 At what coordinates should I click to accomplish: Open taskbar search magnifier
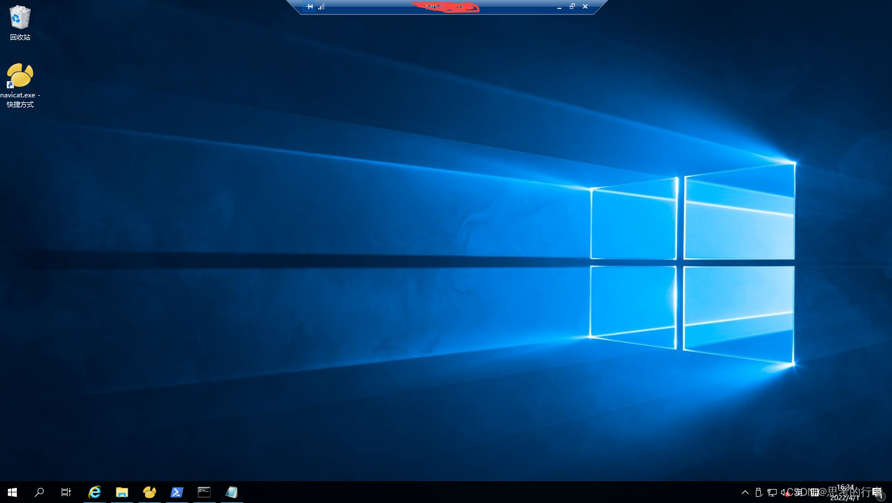click(39, 492)
